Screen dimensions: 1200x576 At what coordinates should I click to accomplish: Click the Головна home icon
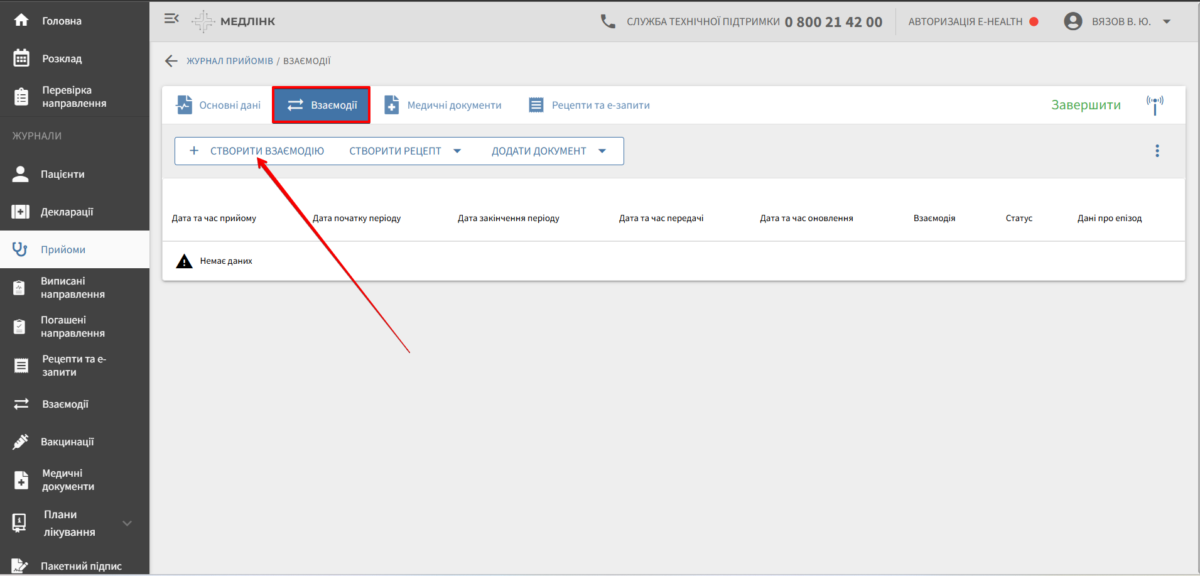[21, 21]
